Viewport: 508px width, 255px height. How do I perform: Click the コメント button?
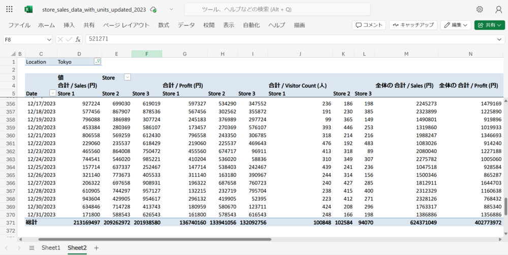coord(369,25)
